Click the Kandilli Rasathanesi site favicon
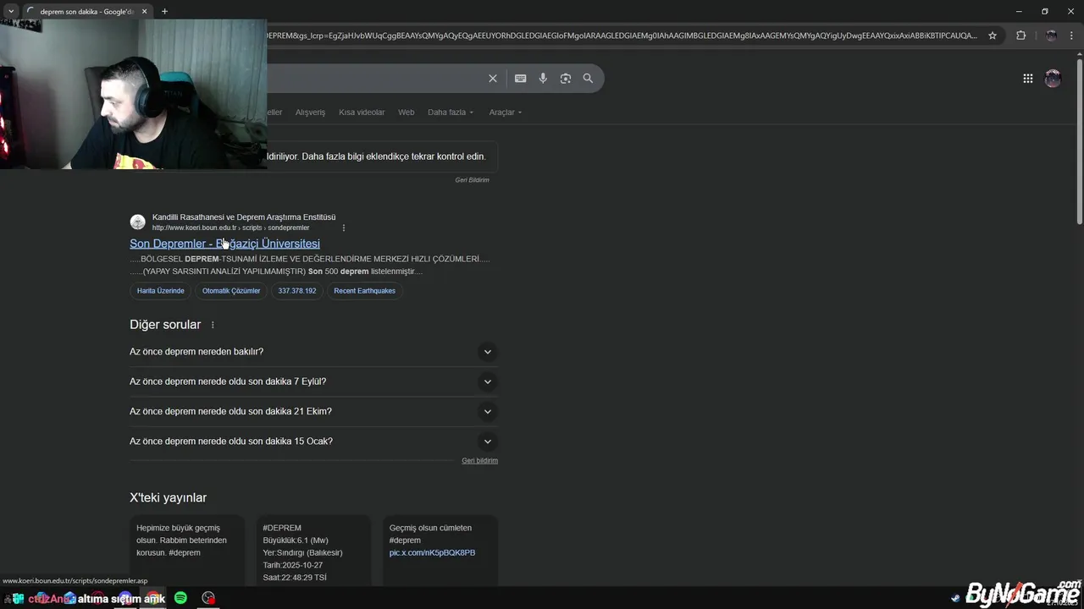This screenshot has width=1084, height=609. pos(137,222)
